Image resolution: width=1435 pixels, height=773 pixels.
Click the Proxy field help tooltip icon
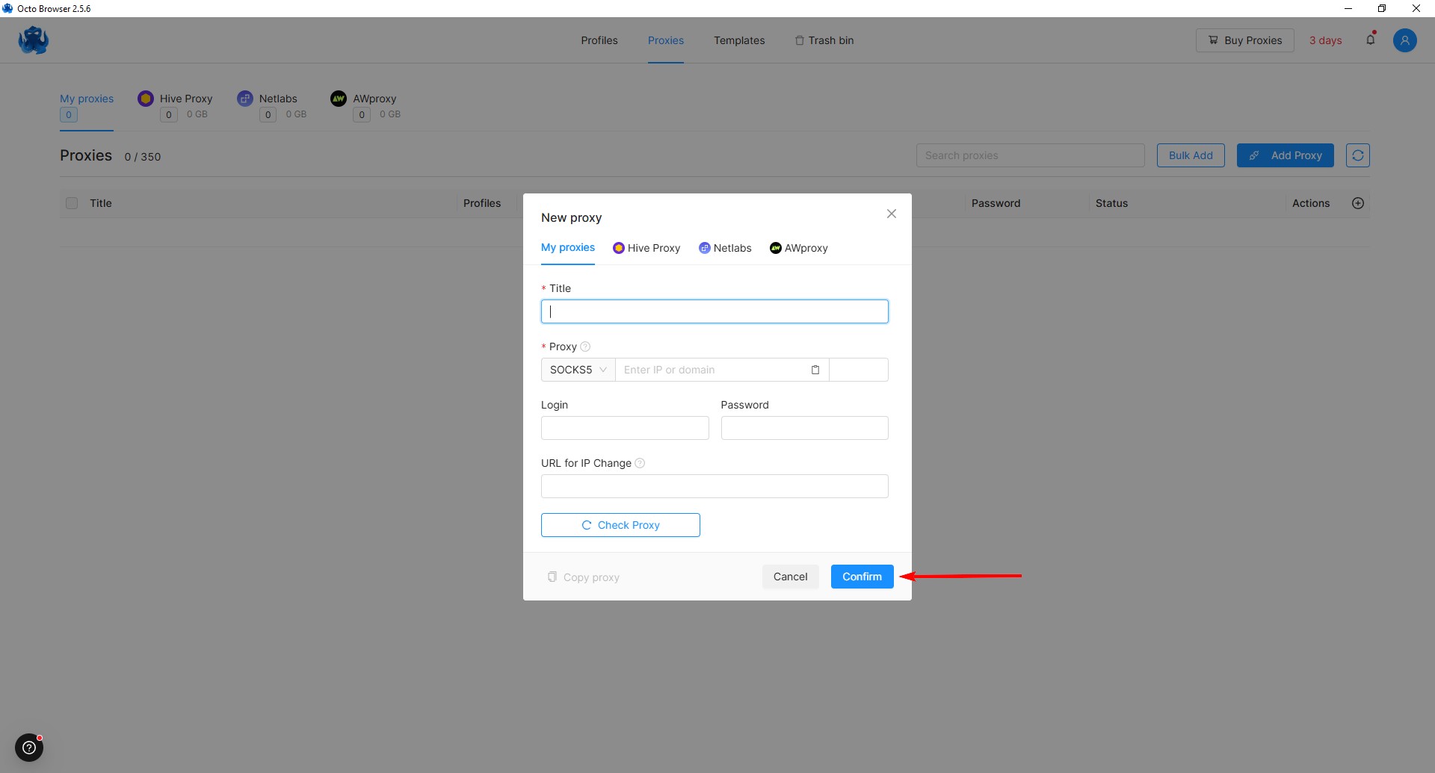585,347
